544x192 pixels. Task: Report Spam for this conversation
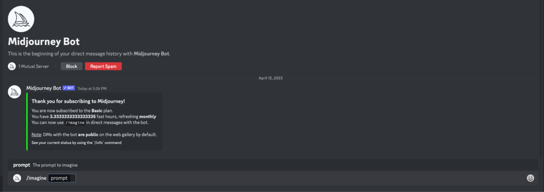tap(103, 66)
